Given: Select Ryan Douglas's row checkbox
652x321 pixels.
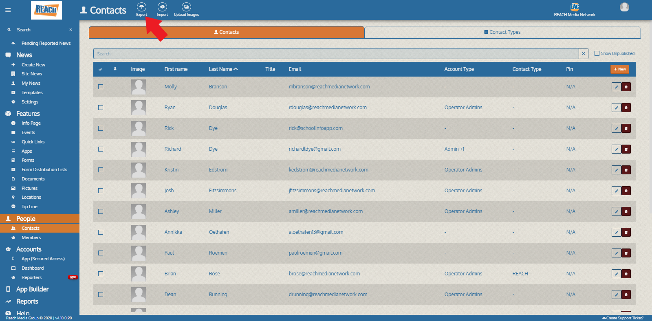Looking at the screenshot, I should pos(101,108).
